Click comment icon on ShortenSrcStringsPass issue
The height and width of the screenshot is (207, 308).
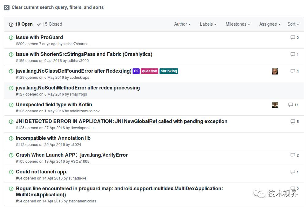(293, 54)
